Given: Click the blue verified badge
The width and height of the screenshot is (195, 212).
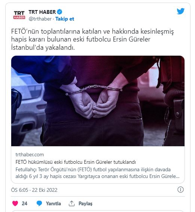Looking at the screenshot, I should click(60, 12).
